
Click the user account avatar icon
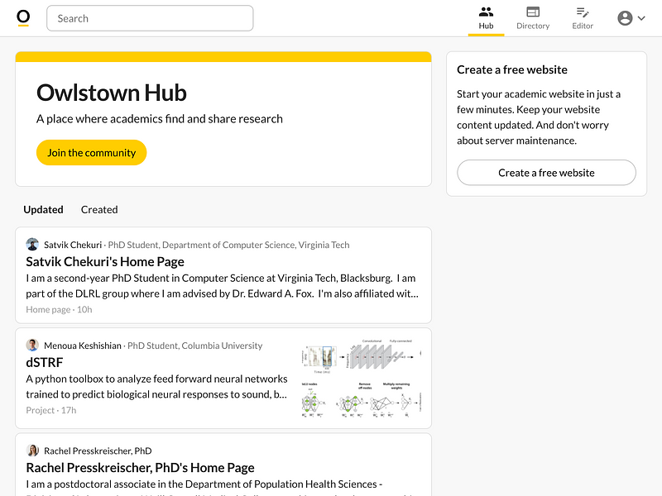[625, 18]
